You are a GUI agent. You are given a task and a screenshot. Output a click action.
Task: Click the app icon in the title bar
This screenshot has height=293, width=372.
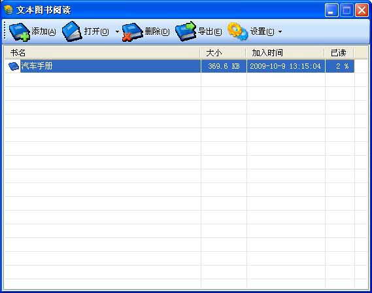(x=8, y=10)
